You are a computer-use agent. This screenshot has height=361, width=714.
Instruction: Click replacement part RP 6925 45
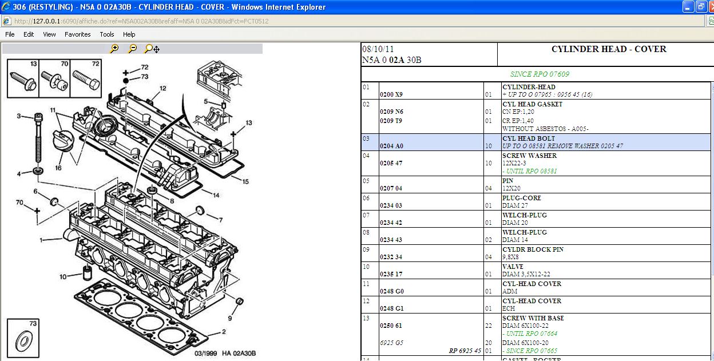(x=465, y=351)
